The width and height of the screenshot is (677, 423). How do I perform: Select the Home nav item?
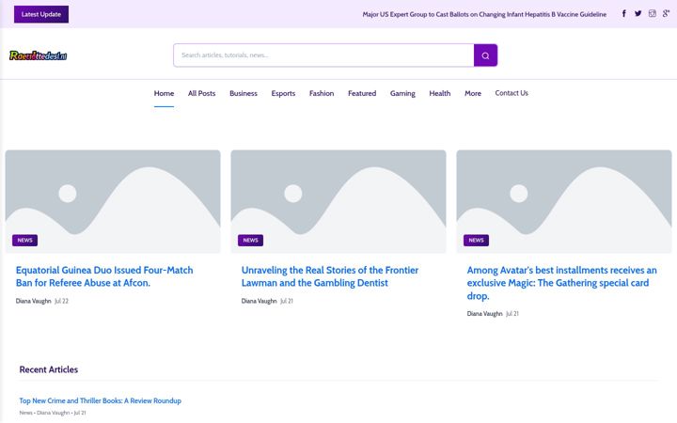pos(164,93)
